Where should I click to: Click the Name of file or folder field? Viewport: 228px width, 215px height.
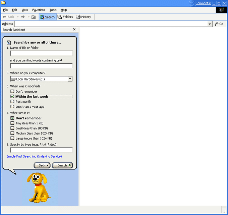point(41,53)
